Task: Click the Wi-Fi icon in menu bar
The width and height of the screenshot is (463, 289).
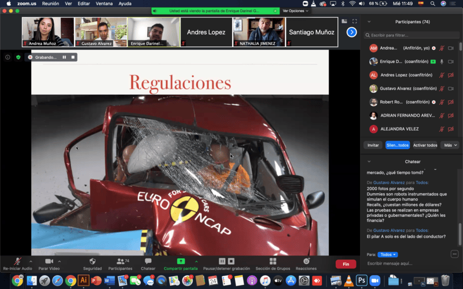Action: click(x=352, y=3)
